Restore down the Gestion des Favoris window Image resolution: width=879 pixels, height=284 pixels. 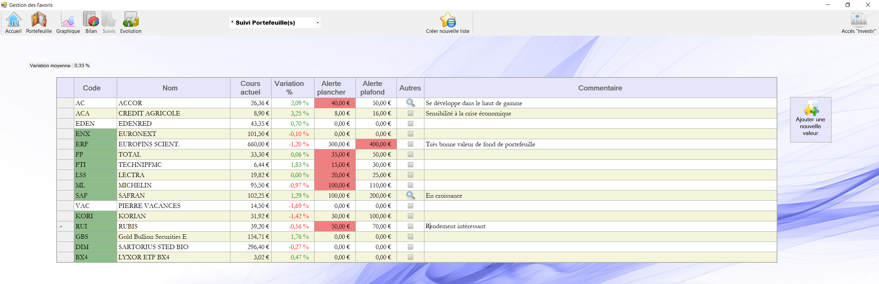[x=848, y=5]
